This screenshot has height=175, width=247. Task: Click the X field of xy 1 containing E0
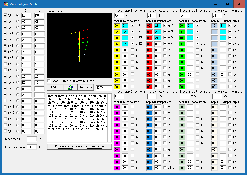click(x=26, y=16)
